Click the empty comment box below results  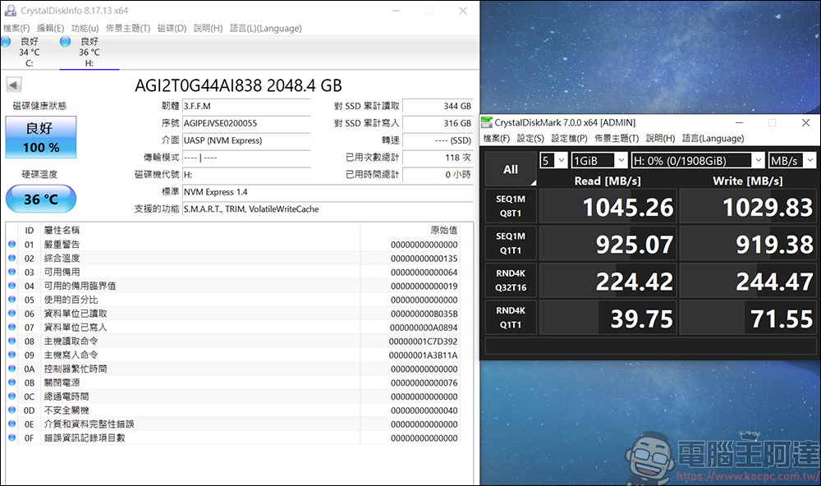tap(651, 346)
